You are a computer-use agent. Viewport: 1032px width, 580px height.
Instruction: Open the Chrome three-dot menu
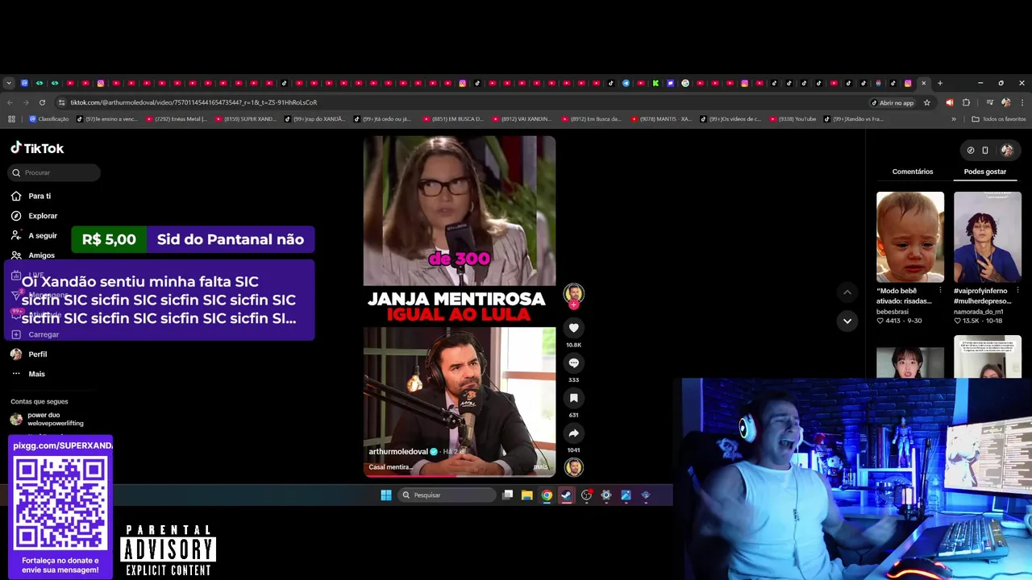1022,102
